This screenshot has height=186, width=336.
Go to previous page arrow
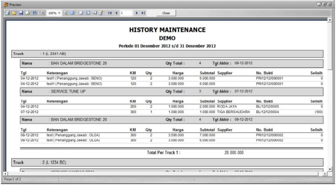pyautogui.click(x=117, y=13)
